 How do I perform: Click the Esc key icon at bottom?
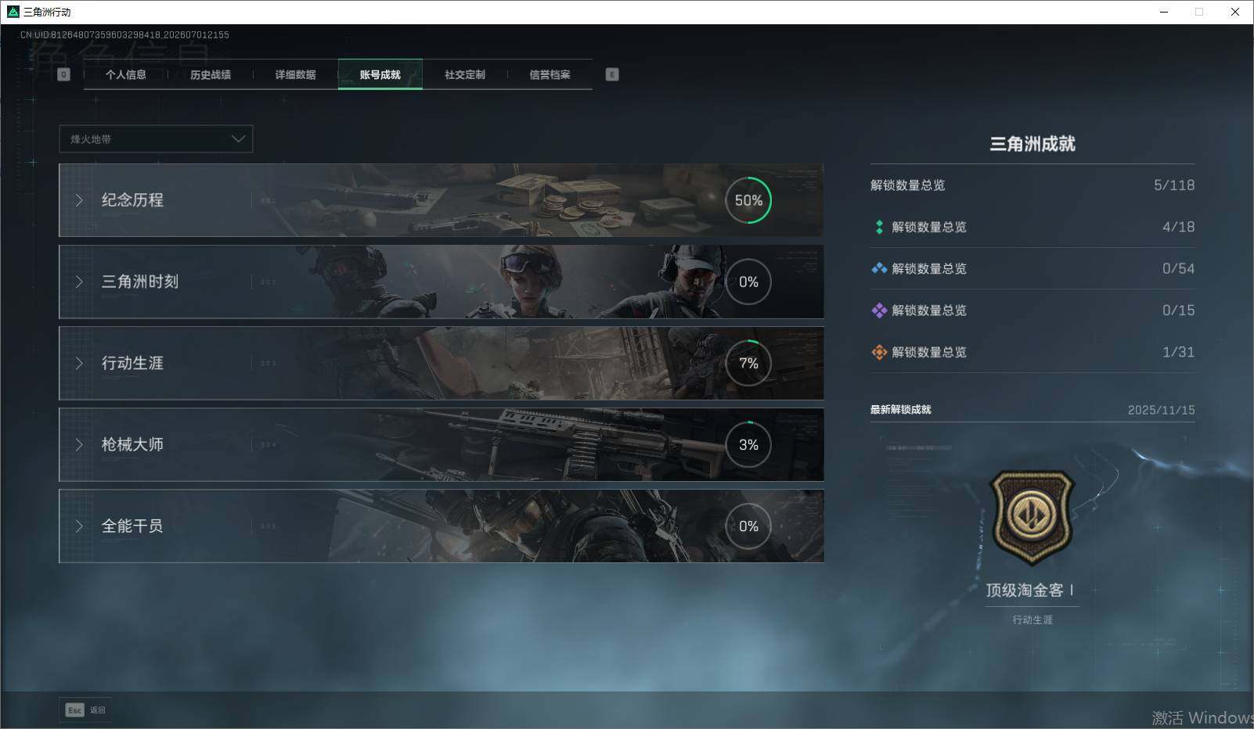75,710
